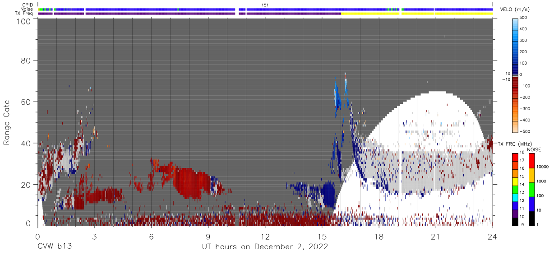Click the y-axis tick label '100'
Image resolution: width=554 pixels, height=256 pixels.
(x=24, y=21)
